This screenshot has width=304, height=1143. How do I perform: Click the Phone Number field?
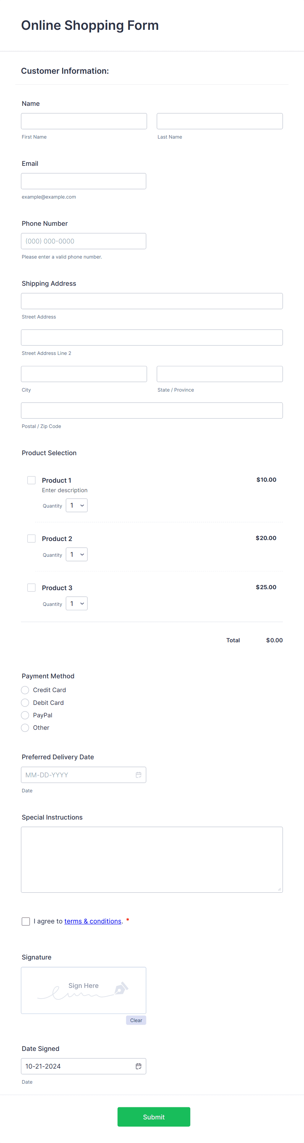coord(83,241)
